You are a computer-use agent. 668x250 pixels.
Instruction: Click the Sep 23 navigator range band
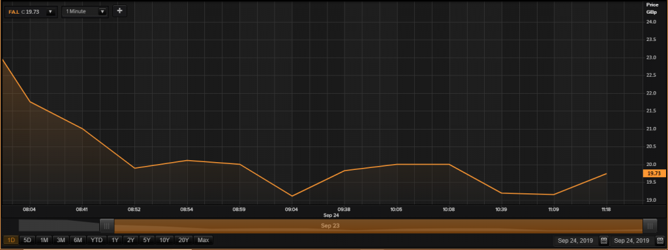(x=378, y=226)
